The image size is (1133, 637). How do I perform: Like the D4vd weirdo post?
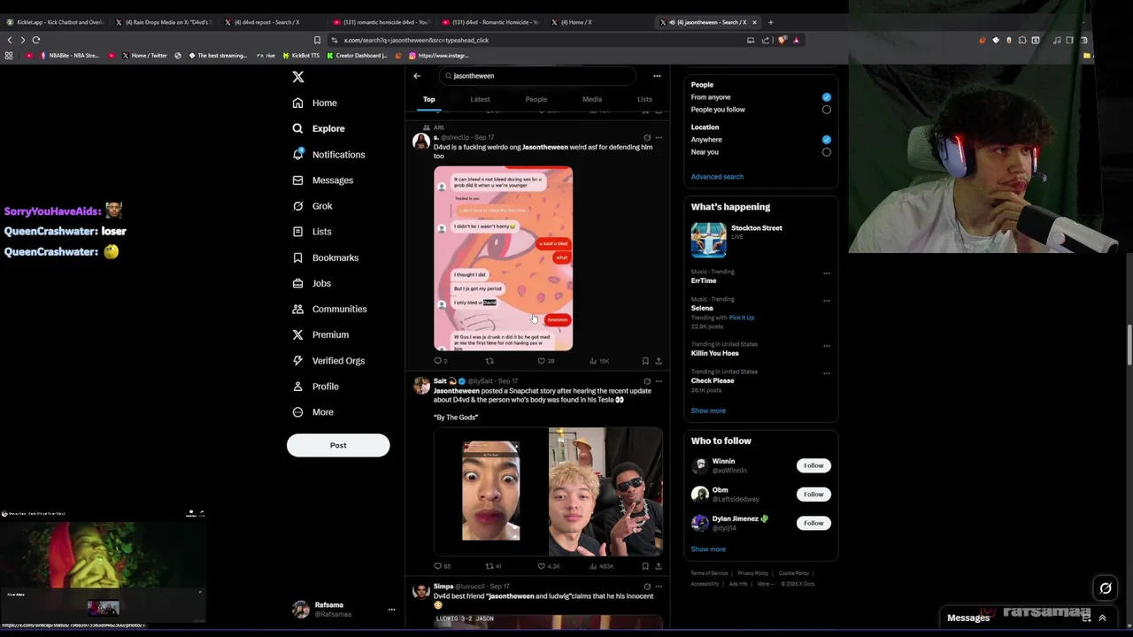coord(541,361)
